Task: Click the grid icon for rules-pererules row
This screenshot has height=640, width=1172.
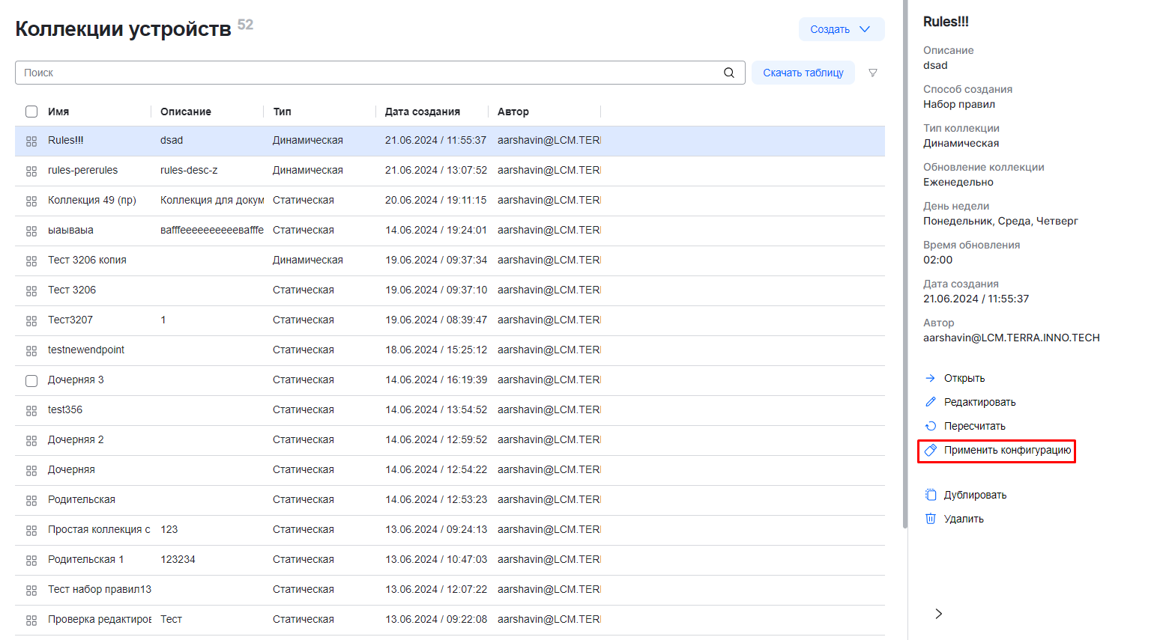Action: point(31,171)
